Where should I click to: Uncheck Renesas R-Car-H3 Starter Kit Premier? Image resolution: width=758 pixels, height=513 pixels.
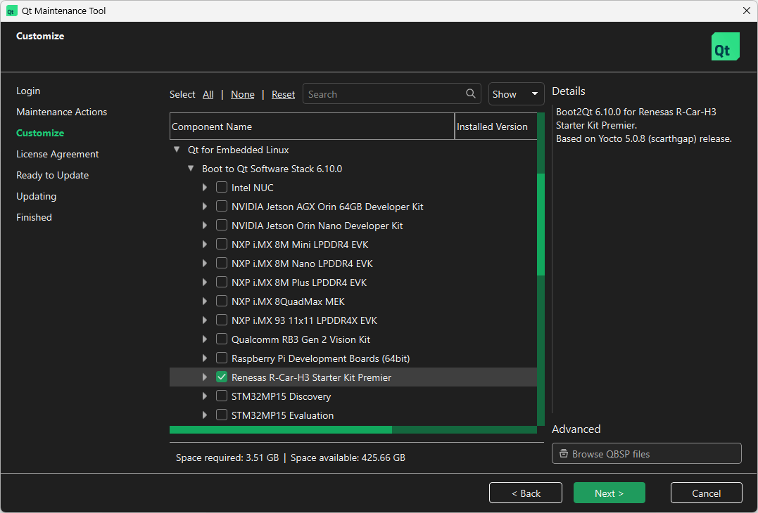[x=222, y=377]
